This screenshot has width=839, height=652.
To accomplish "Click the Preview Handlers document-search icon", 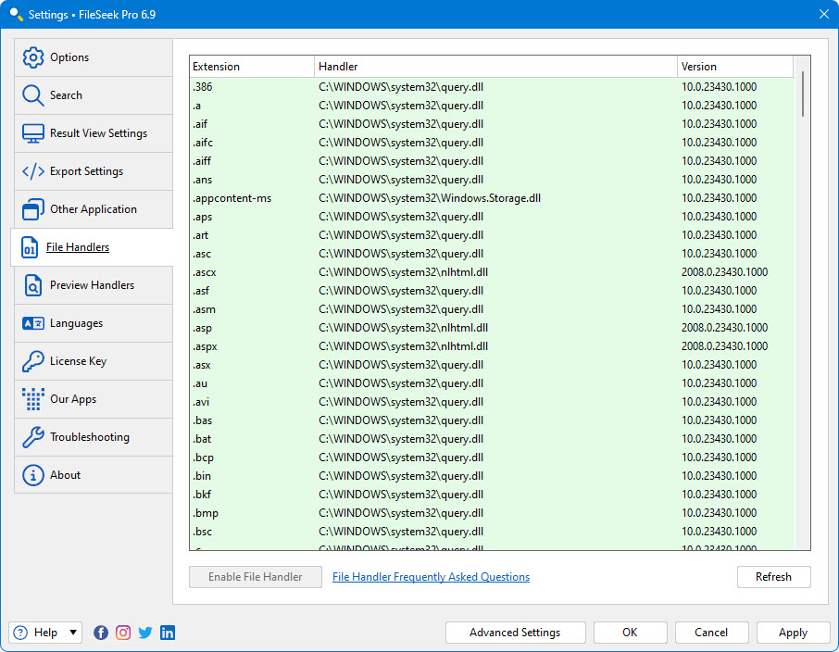I will (33, 285).
